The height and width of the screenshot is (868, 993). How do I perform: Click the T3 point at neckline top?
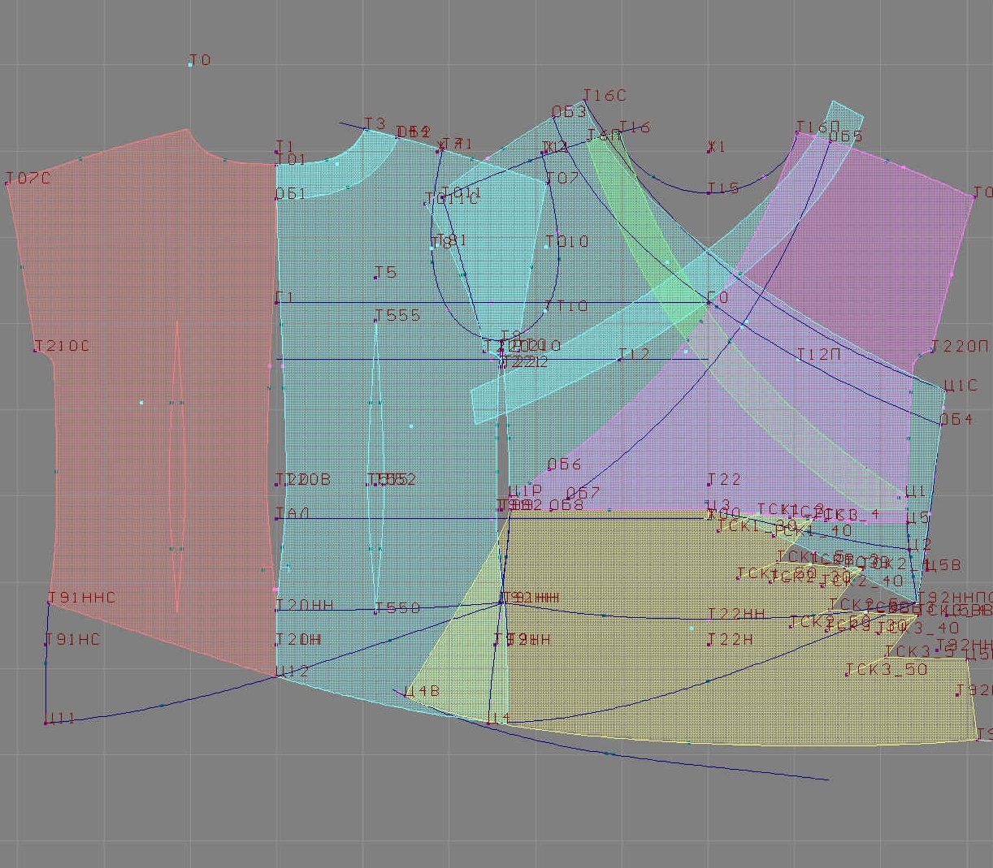click(366, 128)
